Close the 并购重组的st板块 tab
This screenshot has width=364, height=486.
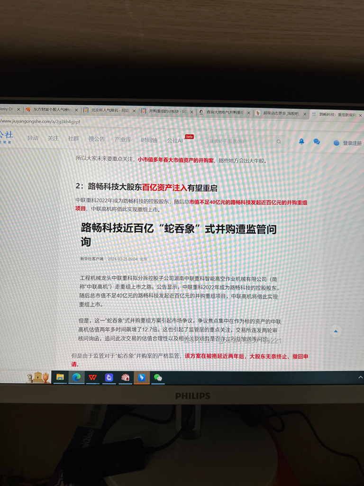coord(191,112)
